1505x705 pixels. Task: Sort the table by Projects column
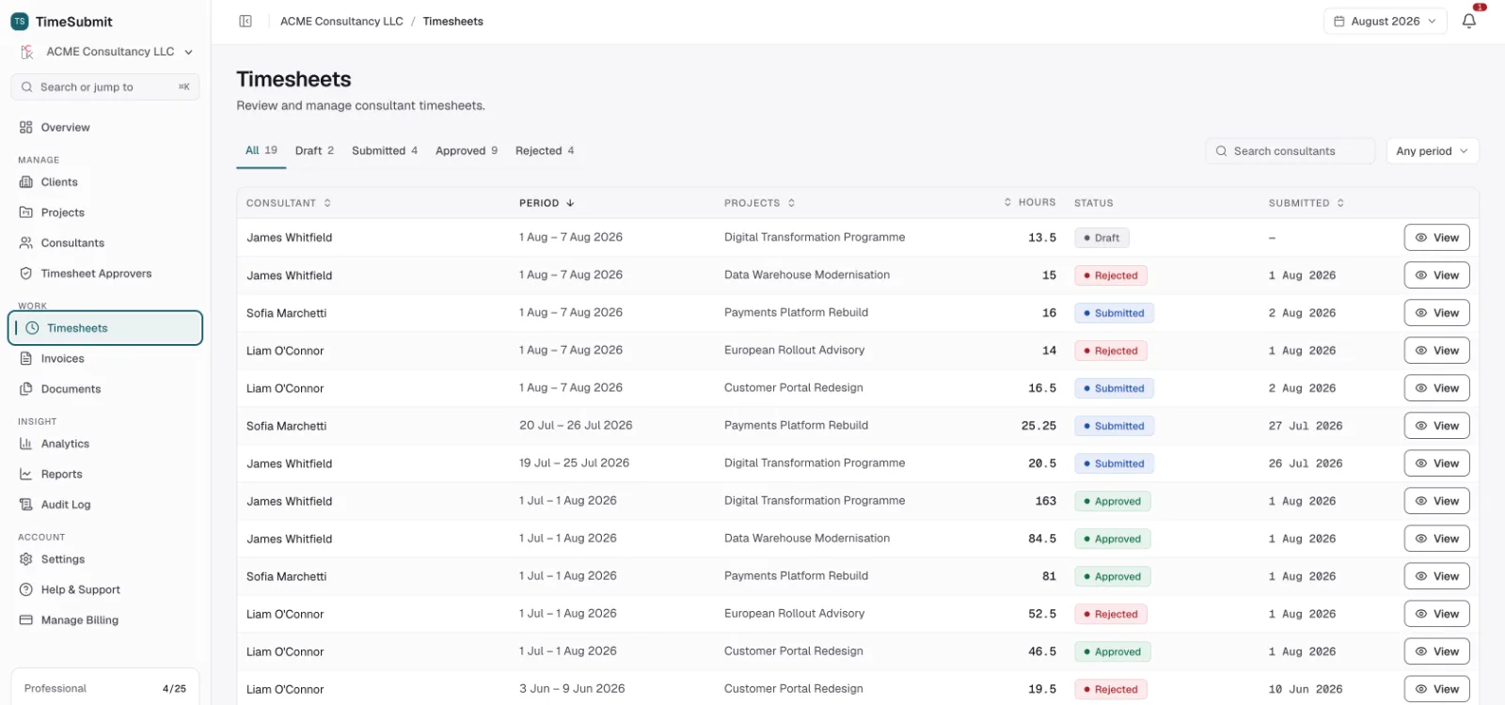[x=760, y=203]
